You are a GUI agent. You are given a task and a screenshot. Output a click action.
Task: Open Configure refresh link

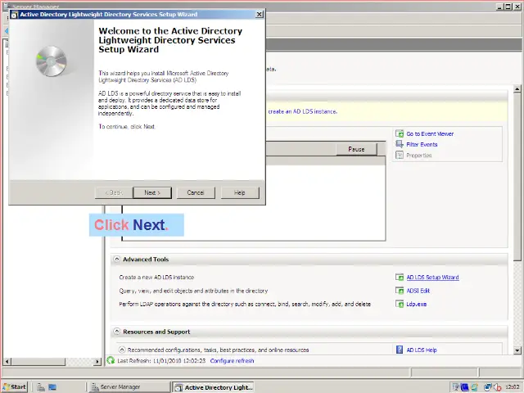pyautogui.click(x=232, y=360)
